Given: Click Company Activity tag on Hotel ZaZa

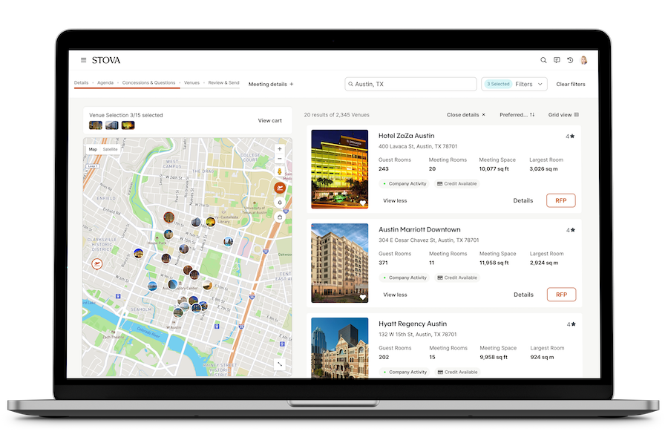Looking at the screenshot, I should click(405, 183).
